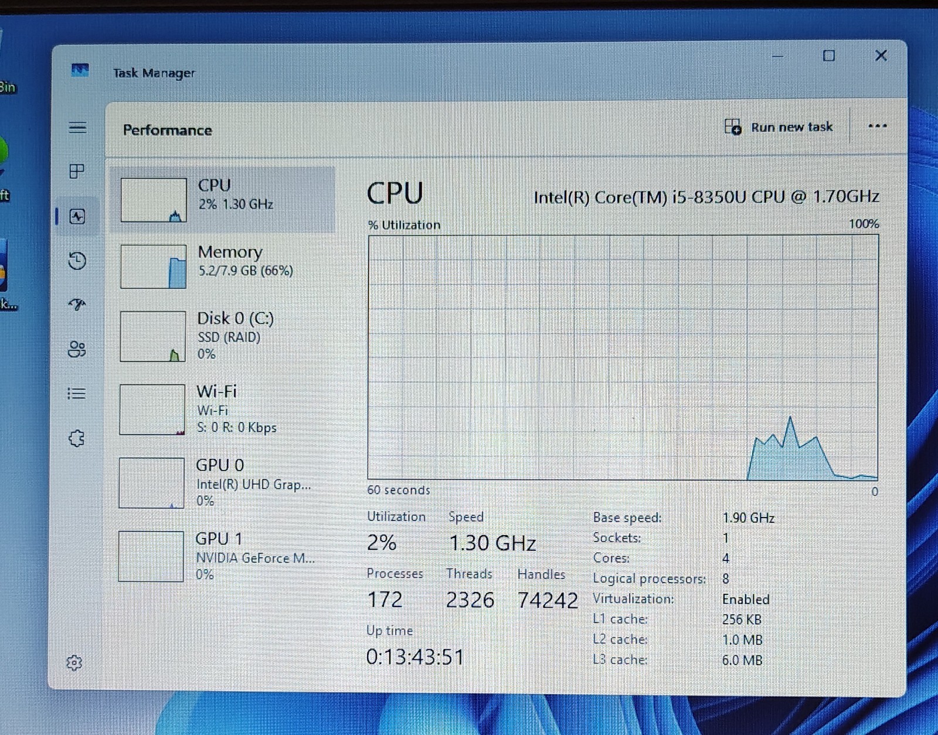
Task: Open the Users page icon
Action: 77,349
